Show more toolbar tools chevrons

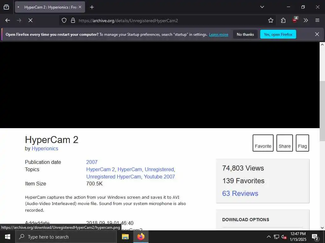click(x=306, y=20)
